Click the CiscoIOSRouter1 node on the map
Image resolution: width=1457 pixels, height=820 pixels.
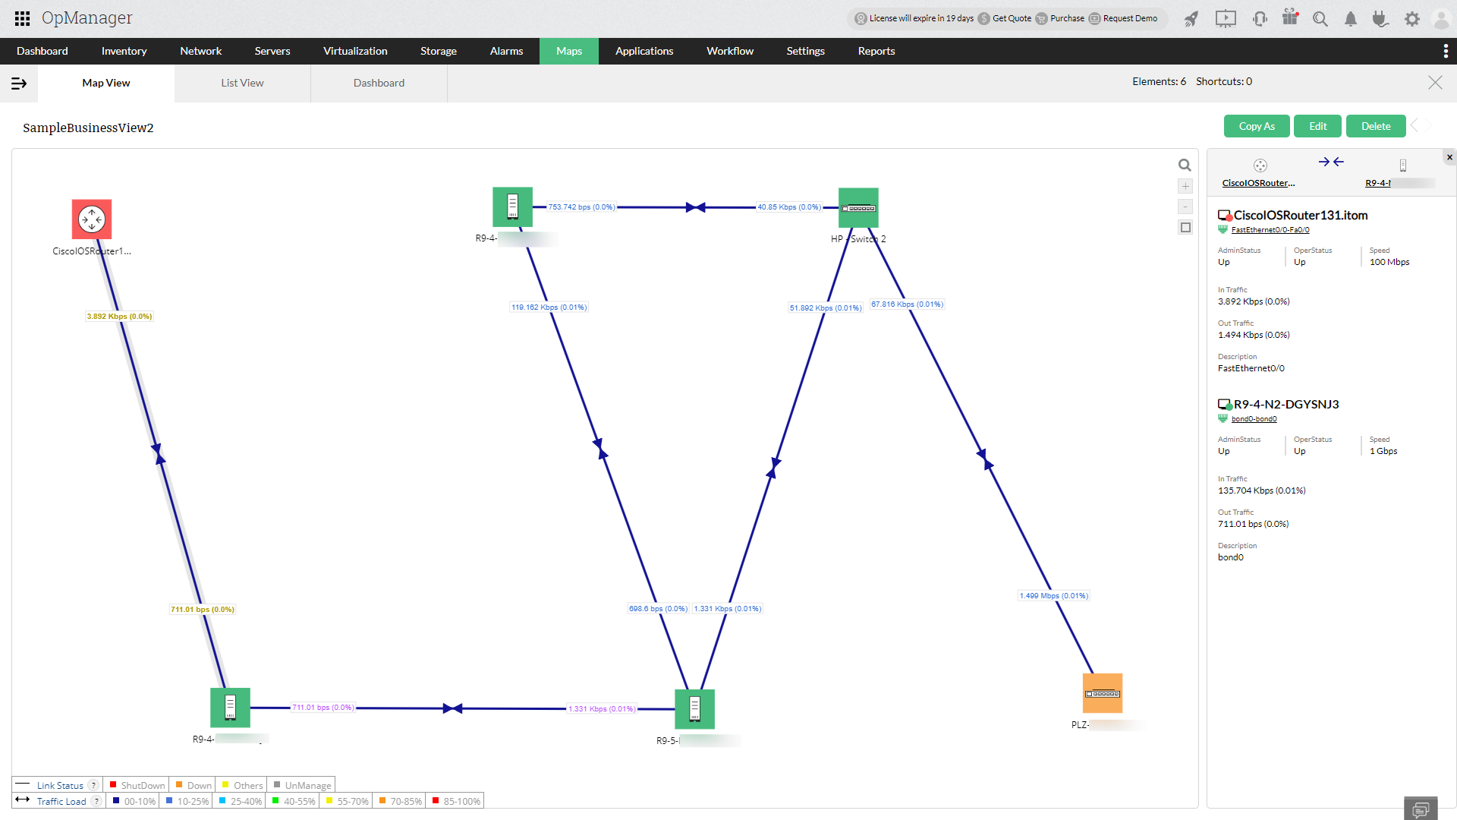[x=91, y=219]
